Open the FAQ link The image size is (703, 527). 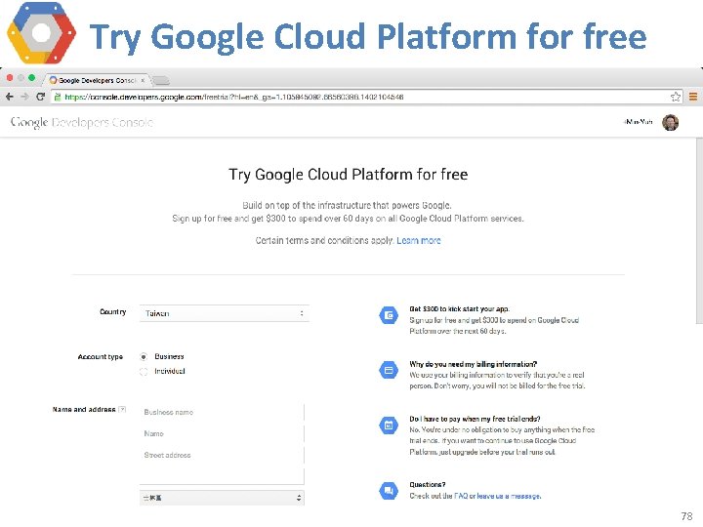pyautogui.click(x=460, y=496)
